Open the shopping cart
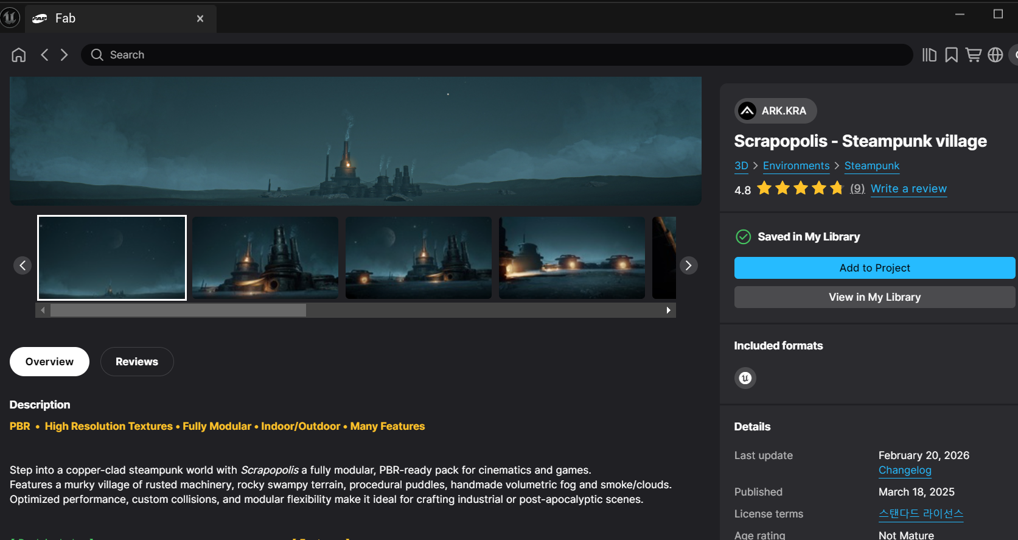The image size is (1018, 540). point(974,55)
